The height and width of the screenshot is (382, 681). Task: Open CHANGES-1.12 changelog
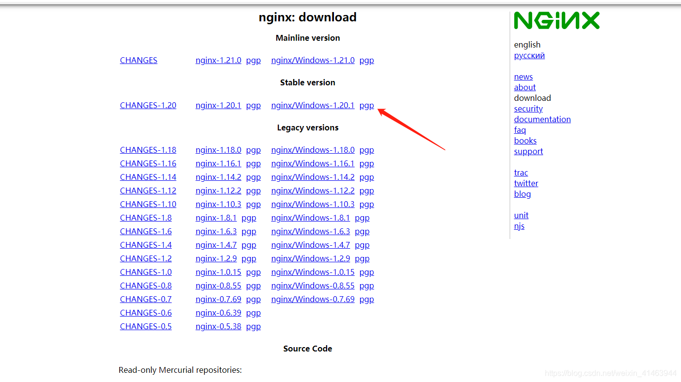(x=148, y=191)
